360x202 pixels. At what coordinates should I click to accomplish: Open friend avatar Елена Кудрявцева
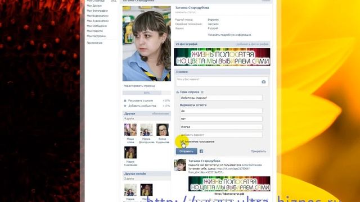point(163,130)
